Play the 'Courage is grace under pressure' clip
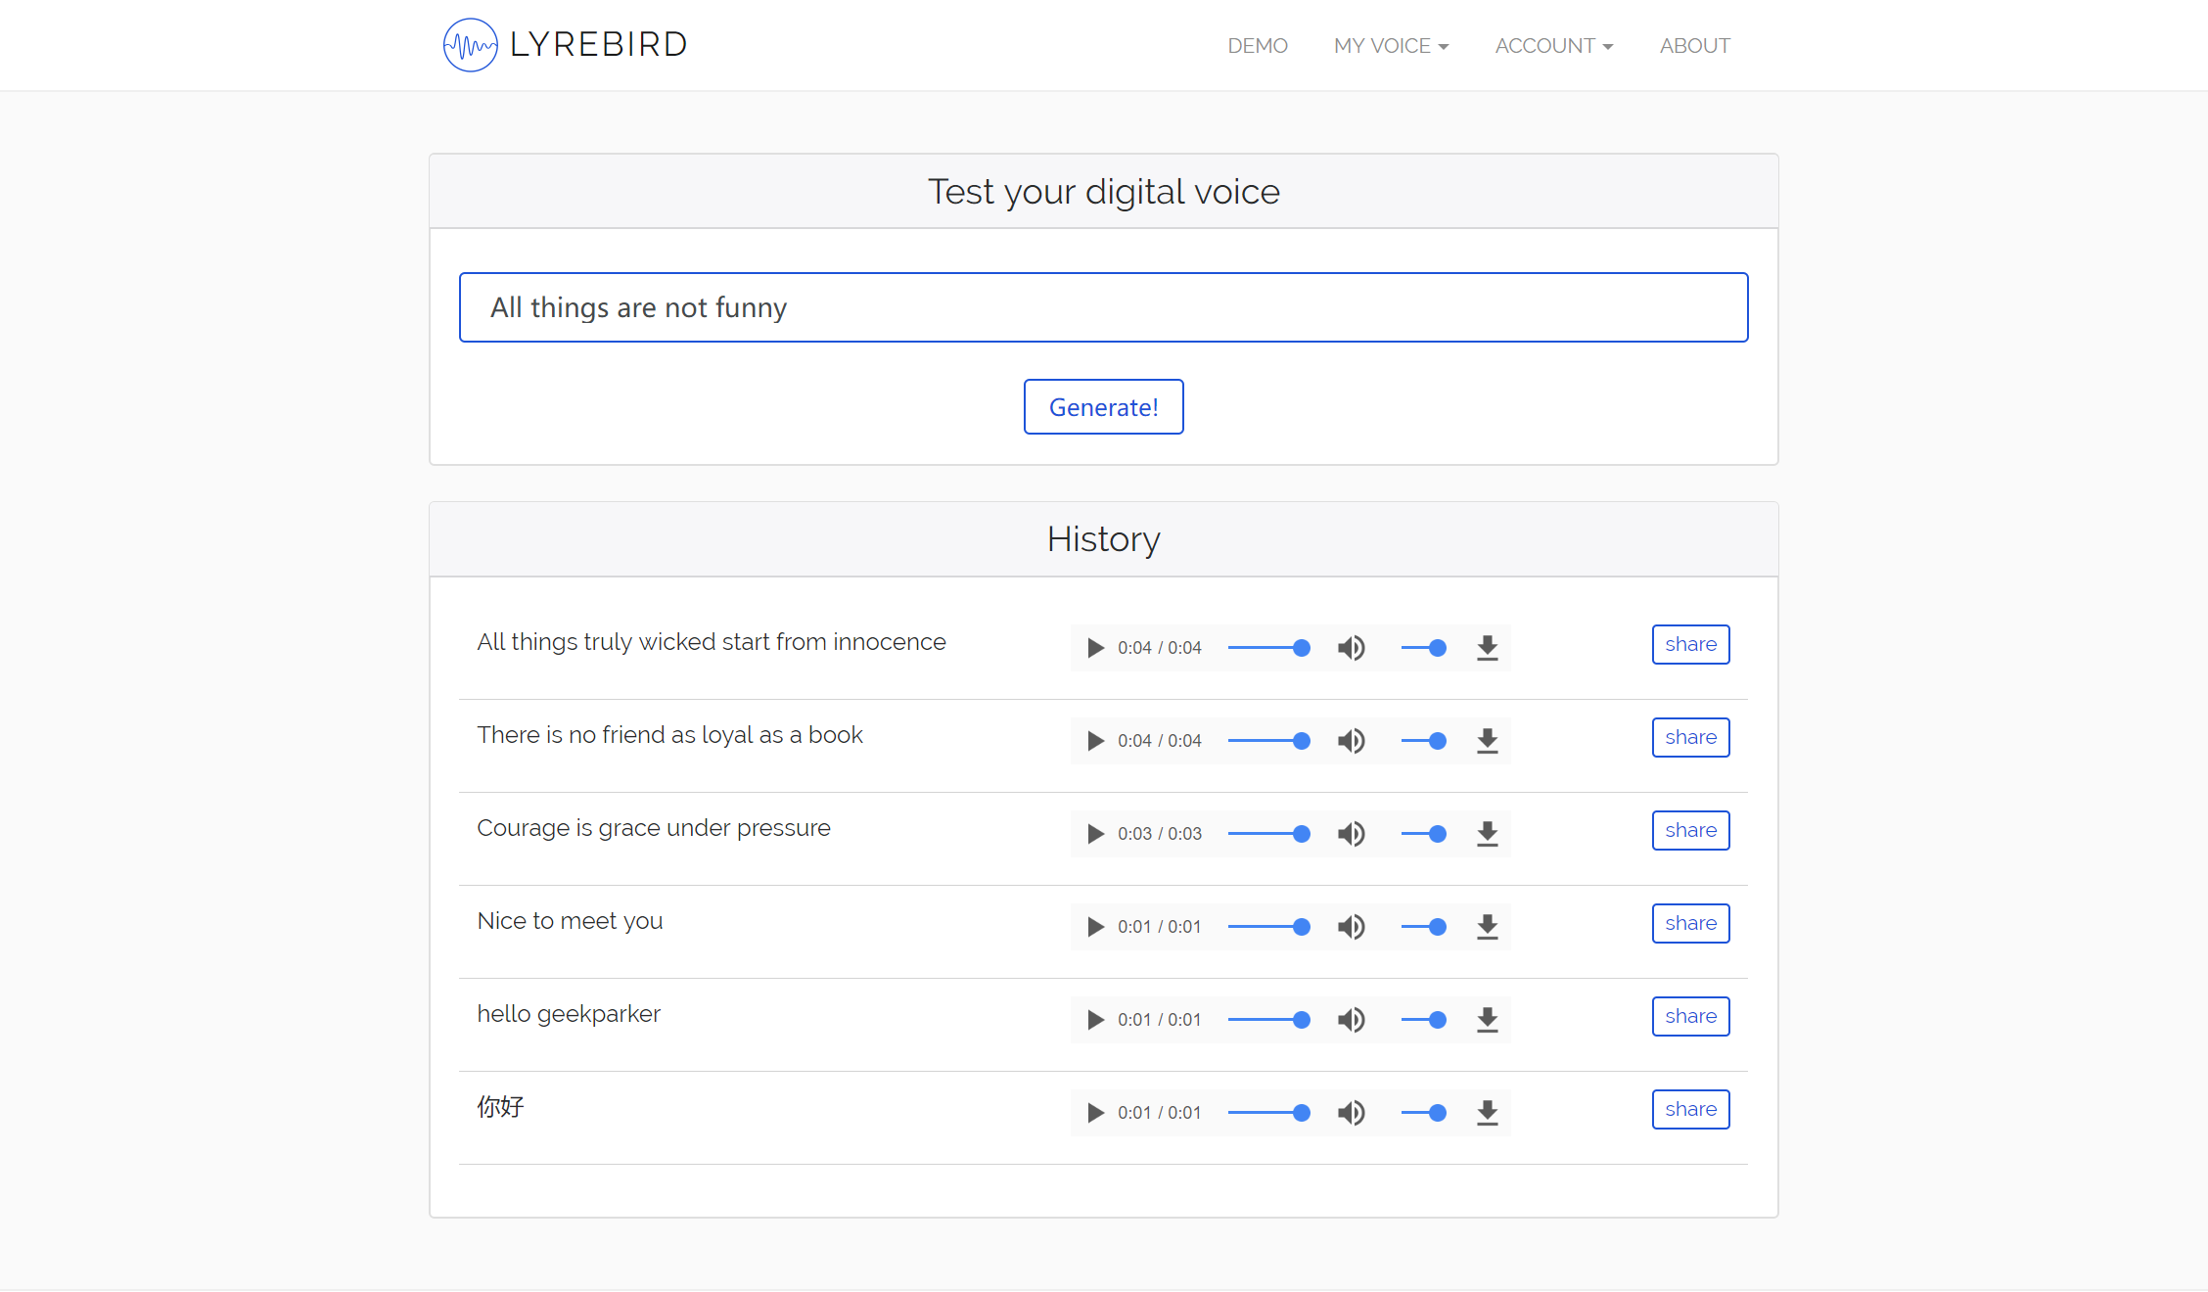 1095,834
